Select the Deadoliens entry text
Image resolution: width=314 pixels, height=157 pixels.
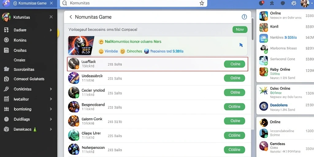tap(279, 105)
